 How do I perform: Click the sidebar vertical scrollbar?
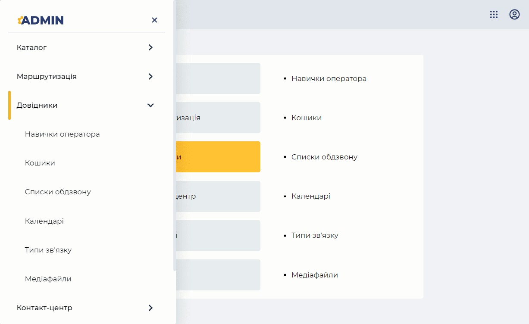[175, 135]
